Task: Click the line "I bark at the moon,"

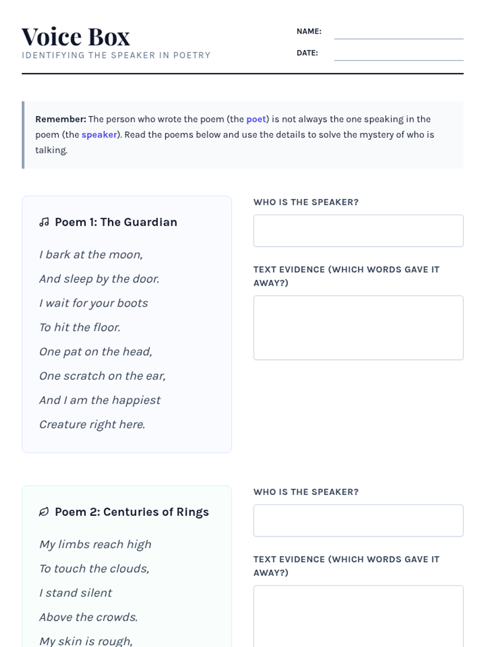Action: pos(91,254)
